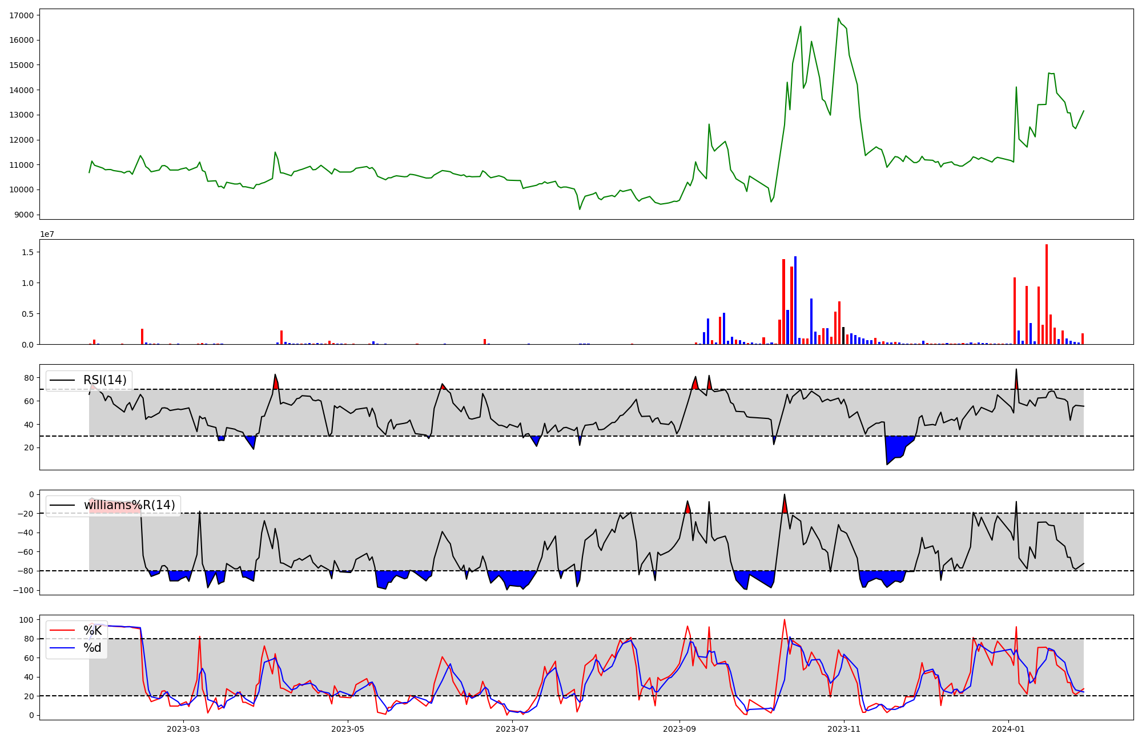Select the 2023-03 date tick label
This screenshot has width=1142, height=742.
point(183,729)
